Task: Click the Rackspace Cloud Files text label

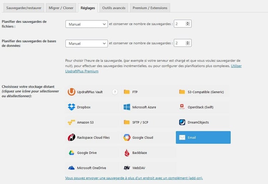Action: [93, 137]
